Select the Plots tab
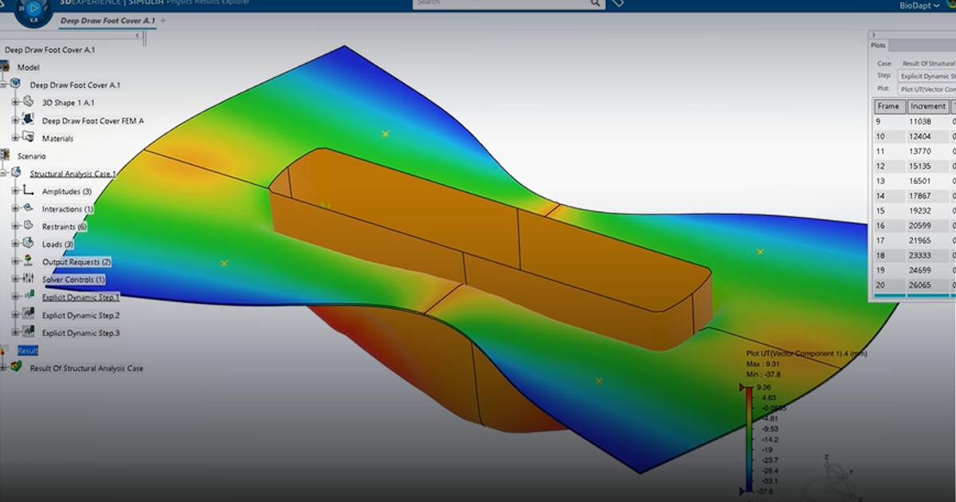 [x=878, y=45]
